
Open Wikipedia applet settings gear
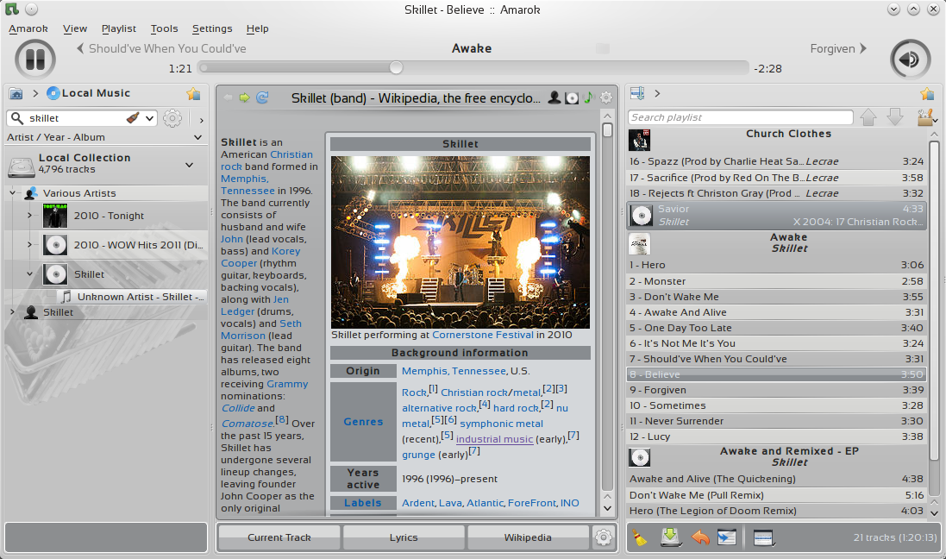tap(605, 97)
